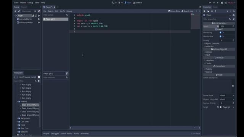Attach script icon in Scene dock toolbar
The height and width of the screenshot is (137, 244).
coord(39,11)
